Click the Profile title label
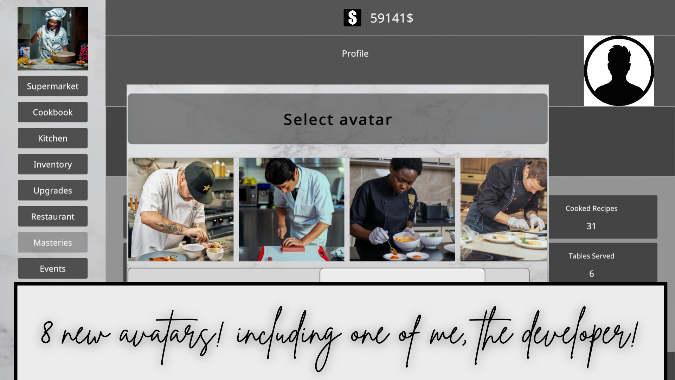 pos(355,53)
